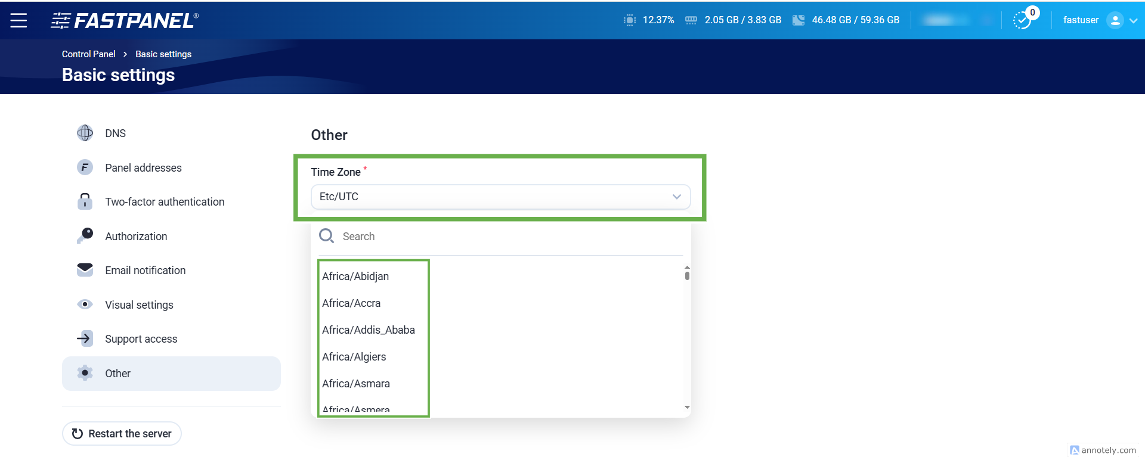
Task: Click the FASTPANEL logo
Action: (125, 21)
